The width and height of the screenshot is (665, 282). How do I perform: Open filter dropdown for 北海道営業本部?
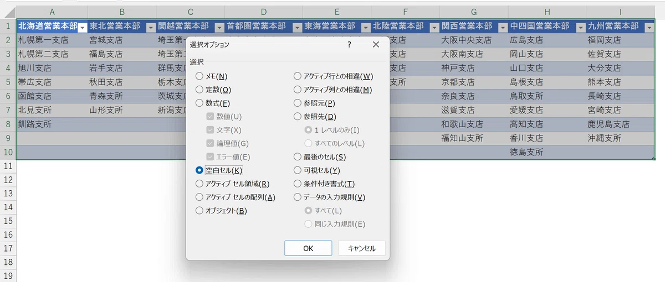[x=82, y=27]
